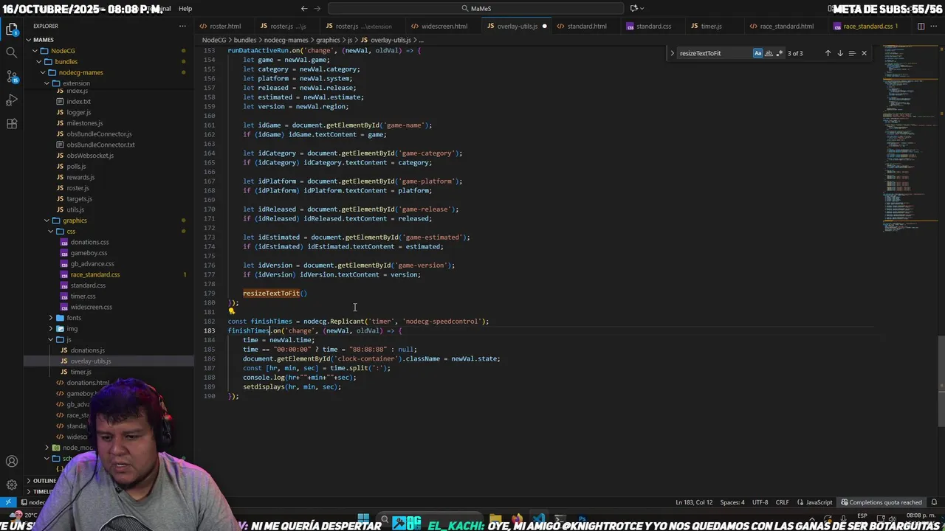945x531 pixels.
Task: Open the Explorer view in activity bar
Action: pos(12,29)
